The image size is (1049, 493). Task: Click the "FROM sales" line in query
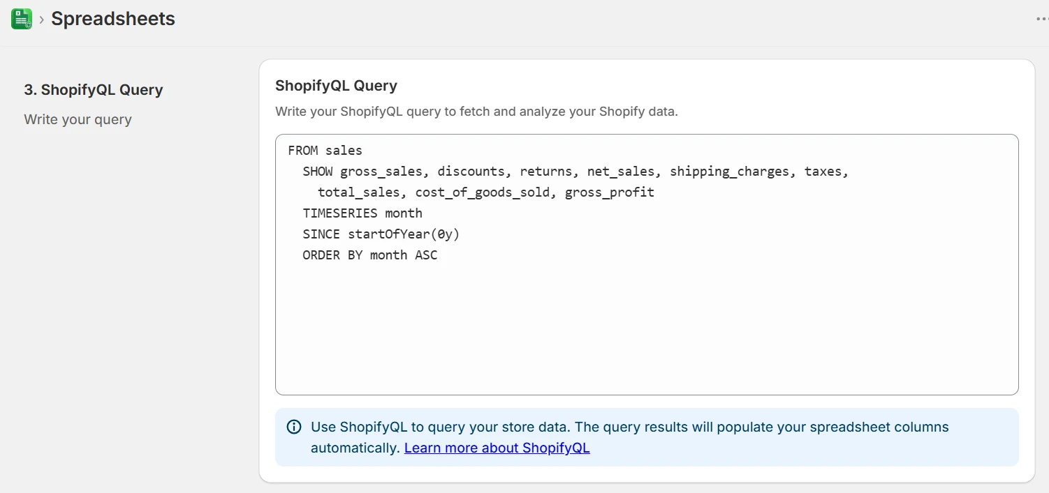[325, 151]
